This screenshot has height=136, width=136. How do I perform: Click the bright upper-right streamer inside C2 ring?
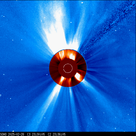pos(72,57)
